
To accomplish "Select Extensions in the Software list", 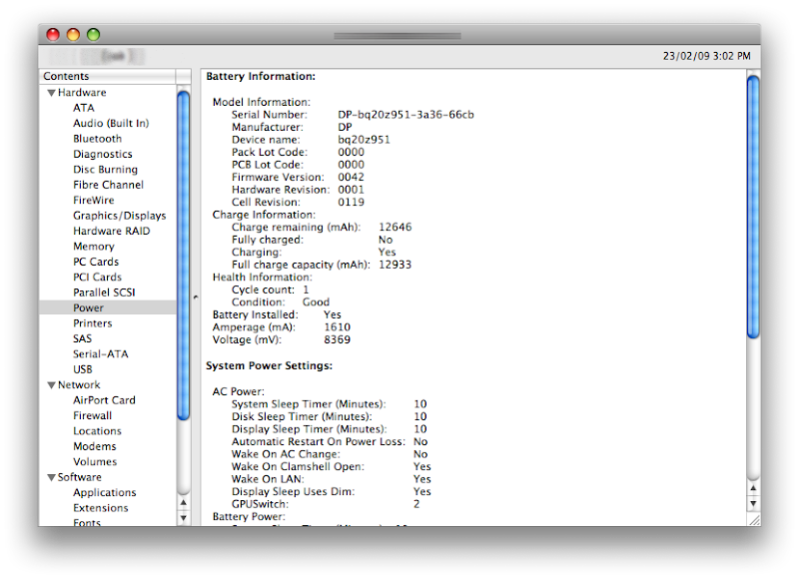I will click(100, 508).
